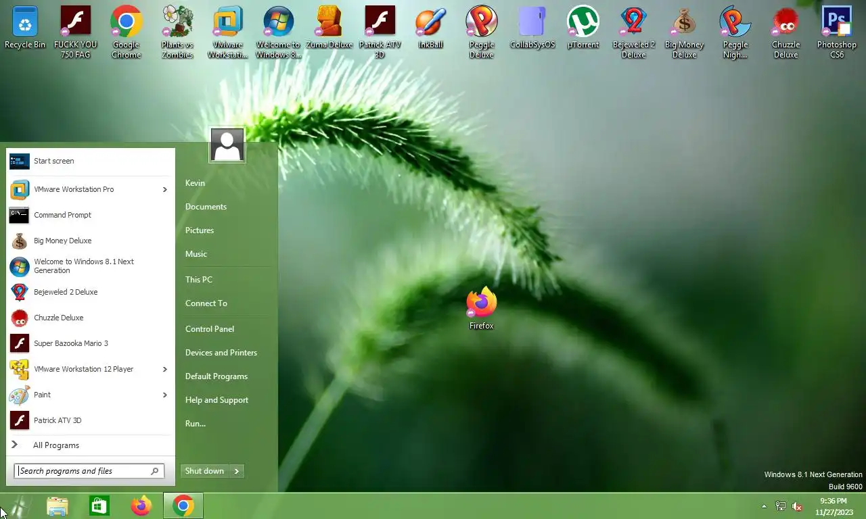This screenshot has width=866, height=519.
Task: Launch Chuzzle Deluxe from Start menu
Action: tap(91, 318)
